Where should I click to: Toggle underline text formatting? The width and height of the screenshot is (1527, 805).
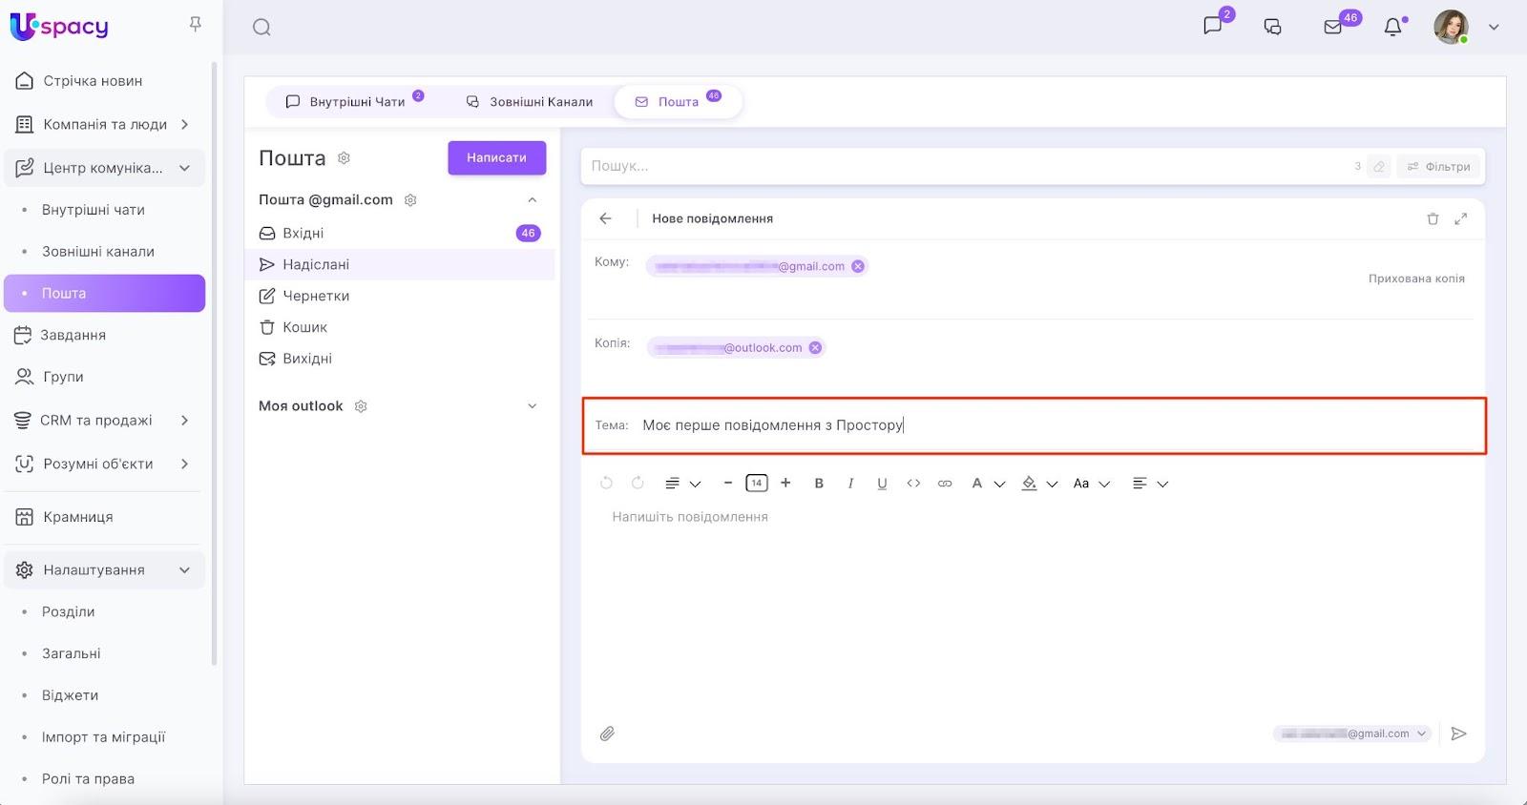(x=882, y=484)
